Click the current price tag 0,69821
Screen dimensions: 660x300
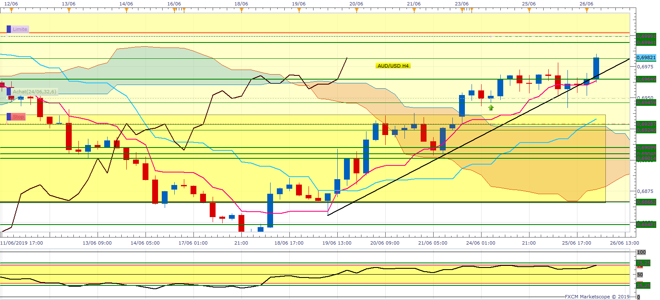pyautogui.click(x=646, y=57)
